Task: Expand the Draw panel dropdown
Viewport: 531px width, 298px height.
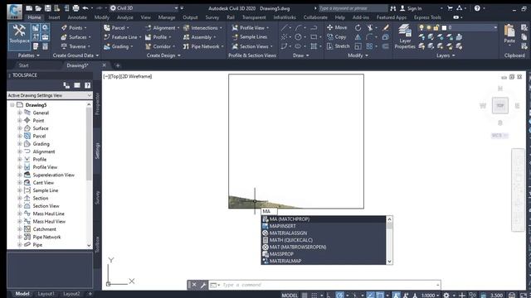Action: coord(300,55)
